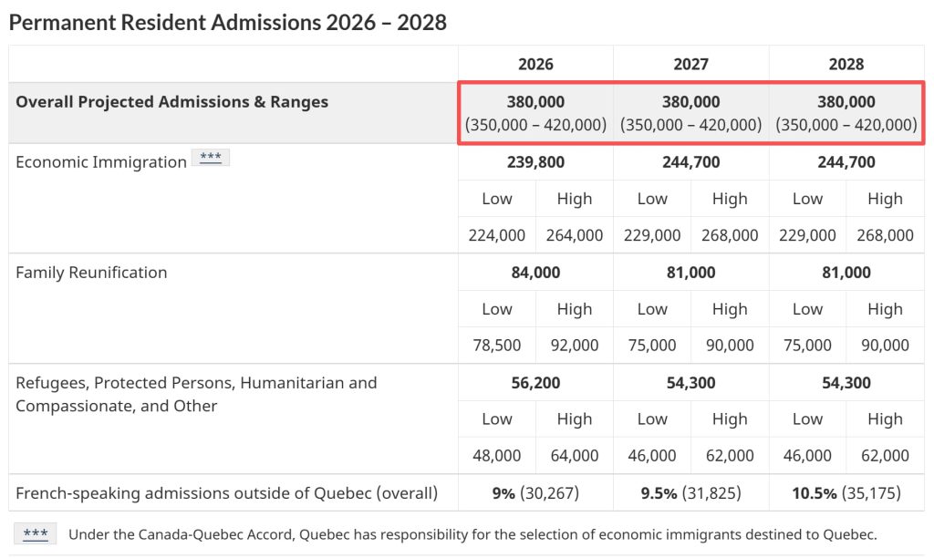Select the 2028 column header
This screenshot has height=558, width=934.
pyautogui.click(x=846, y=65)
